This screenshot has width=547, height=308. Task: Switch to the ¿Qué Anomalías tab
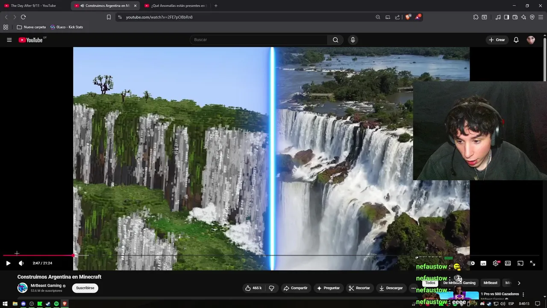(x=175, y=6)
